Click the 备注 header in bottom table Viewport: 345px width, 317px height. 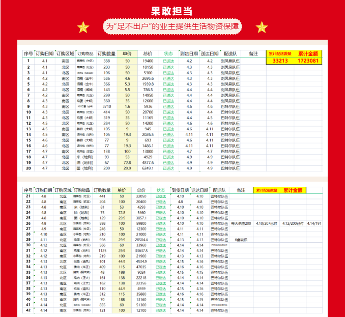(241, 190)
